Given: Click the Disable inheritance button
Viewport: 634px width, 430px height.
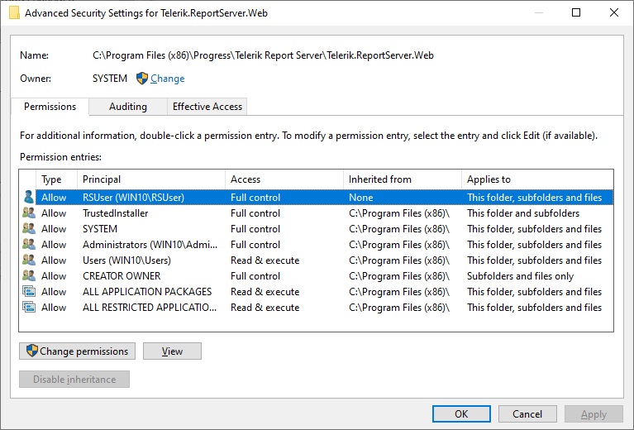Looking at the screenshot, I should [74, 380].
